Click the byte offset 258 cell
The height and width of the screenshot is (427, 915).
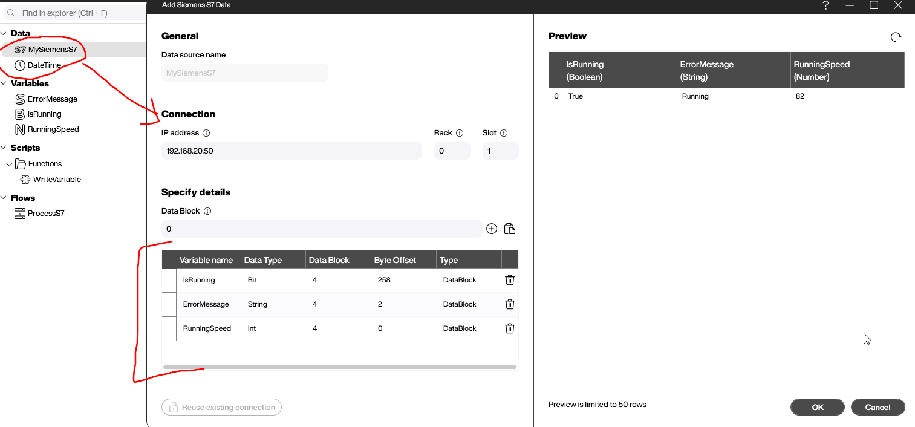coord(404,280)
